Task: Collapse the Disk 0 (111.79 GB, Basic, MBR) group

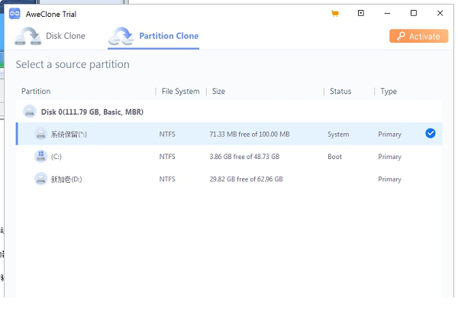Action: pyautogui.click(x=84, y=112)
